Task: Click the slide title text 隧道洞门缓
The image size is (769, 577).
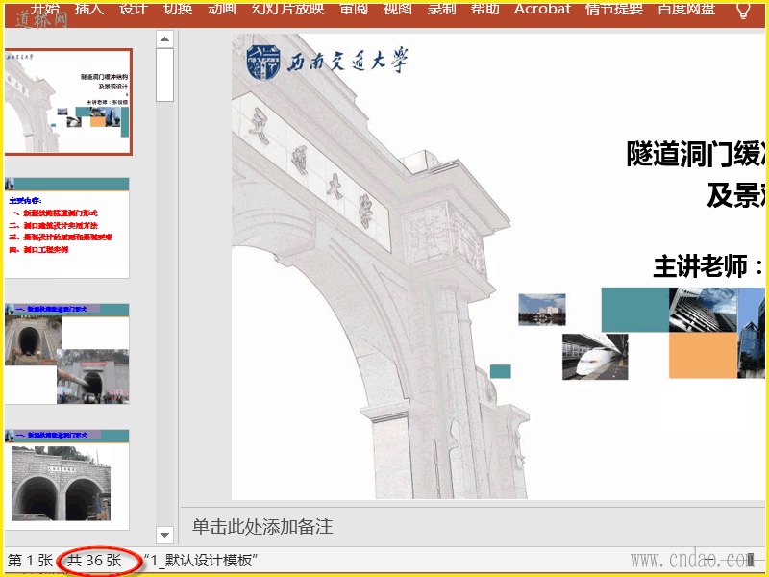Action: [x=695, y=154]
